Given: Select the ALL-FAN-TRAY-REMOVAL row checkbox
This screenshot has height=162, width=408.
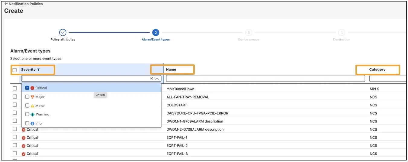Looking at the screenshot, I should 15,96.
